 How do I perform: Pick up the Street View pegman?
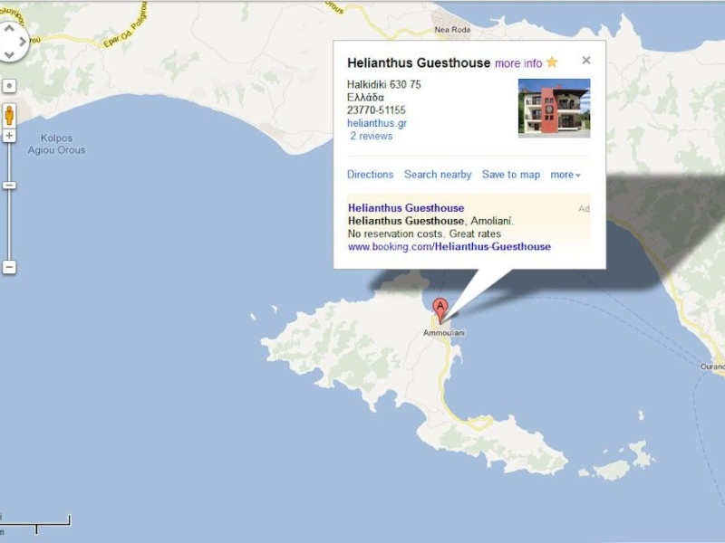tap(9, 115)
